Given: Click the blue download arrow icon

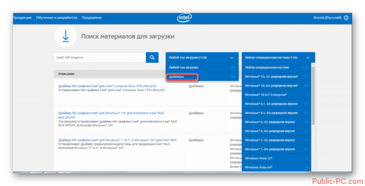Looking at the screenshot, I should tap(66, 36).
